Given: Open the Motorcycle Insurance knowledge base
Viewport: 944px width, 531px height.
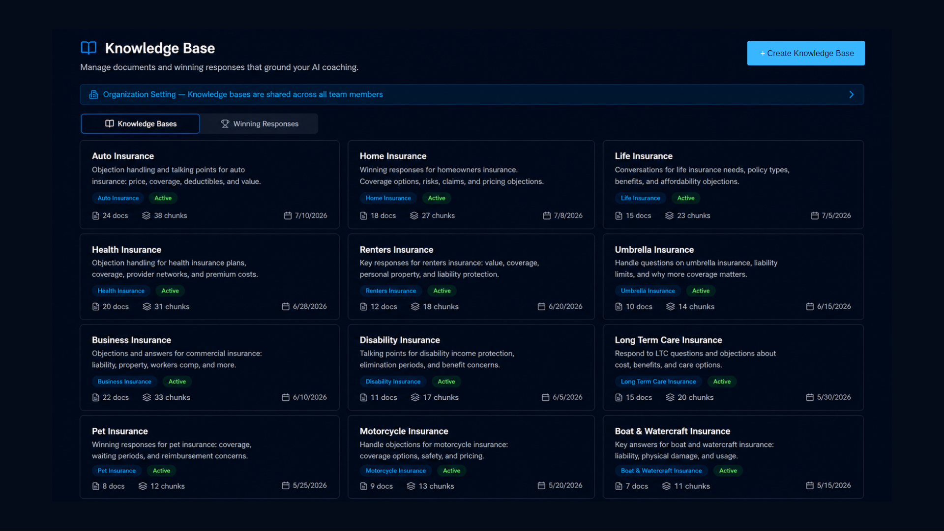Looking at the screenshot, I should 471,457.
